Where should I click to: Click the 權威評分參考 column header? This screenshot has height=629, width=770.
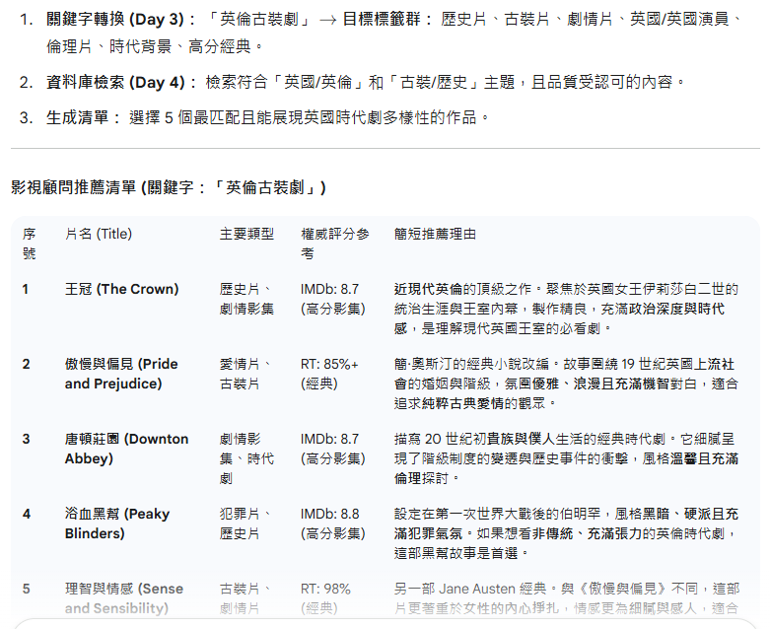(x=335, y=244)
